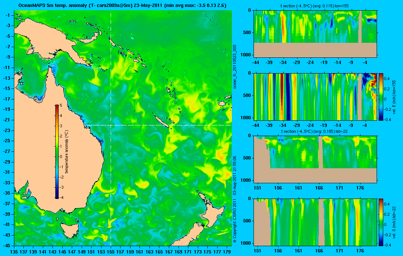Click longitude tick '165' on map axis

coord(159,252)
